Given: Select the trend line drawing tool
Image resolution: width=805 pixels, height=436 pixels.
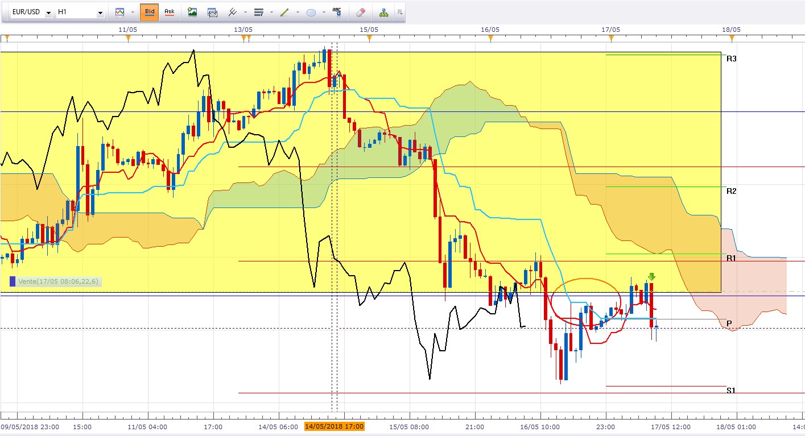Looking at the screenshot, I should (285, 12).
